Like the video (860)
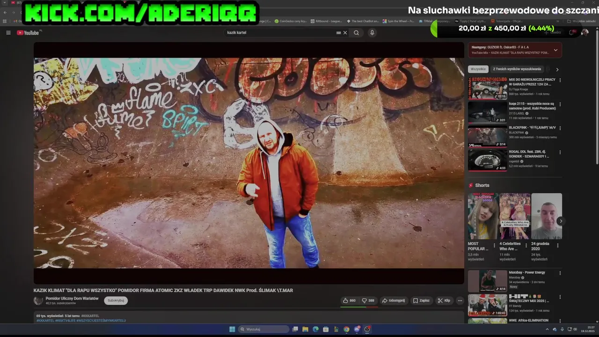Screen dimensions: 599x337 349,300
